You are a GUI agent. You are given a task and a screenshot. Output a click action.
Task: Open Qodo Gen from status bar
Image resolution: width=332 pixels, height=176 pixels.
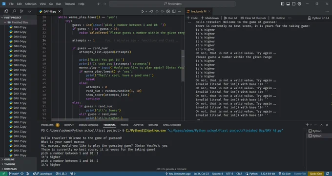pyautogui.click(x=316, y=174)
